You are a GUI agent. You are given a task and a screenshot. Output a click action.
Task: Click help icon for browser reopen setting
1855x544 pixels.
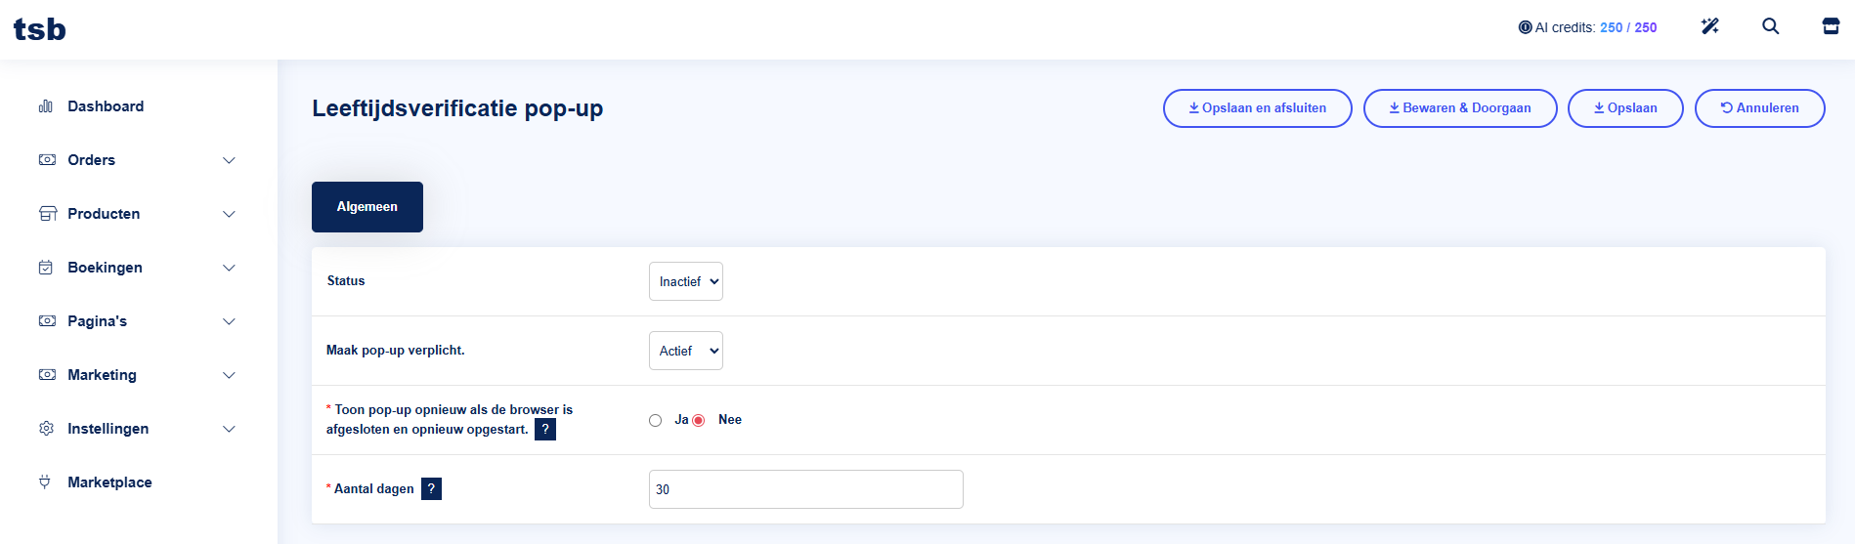coord(545,429)
